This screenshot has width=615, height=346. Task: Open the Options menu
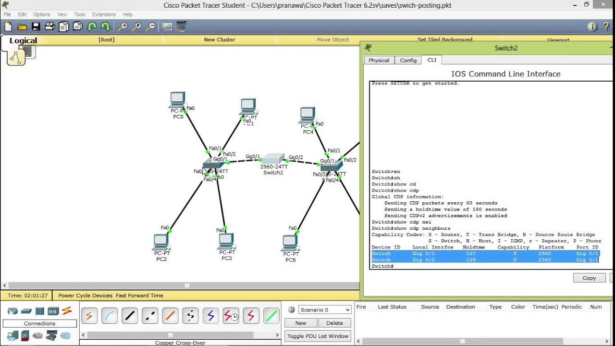click(42, 14)
